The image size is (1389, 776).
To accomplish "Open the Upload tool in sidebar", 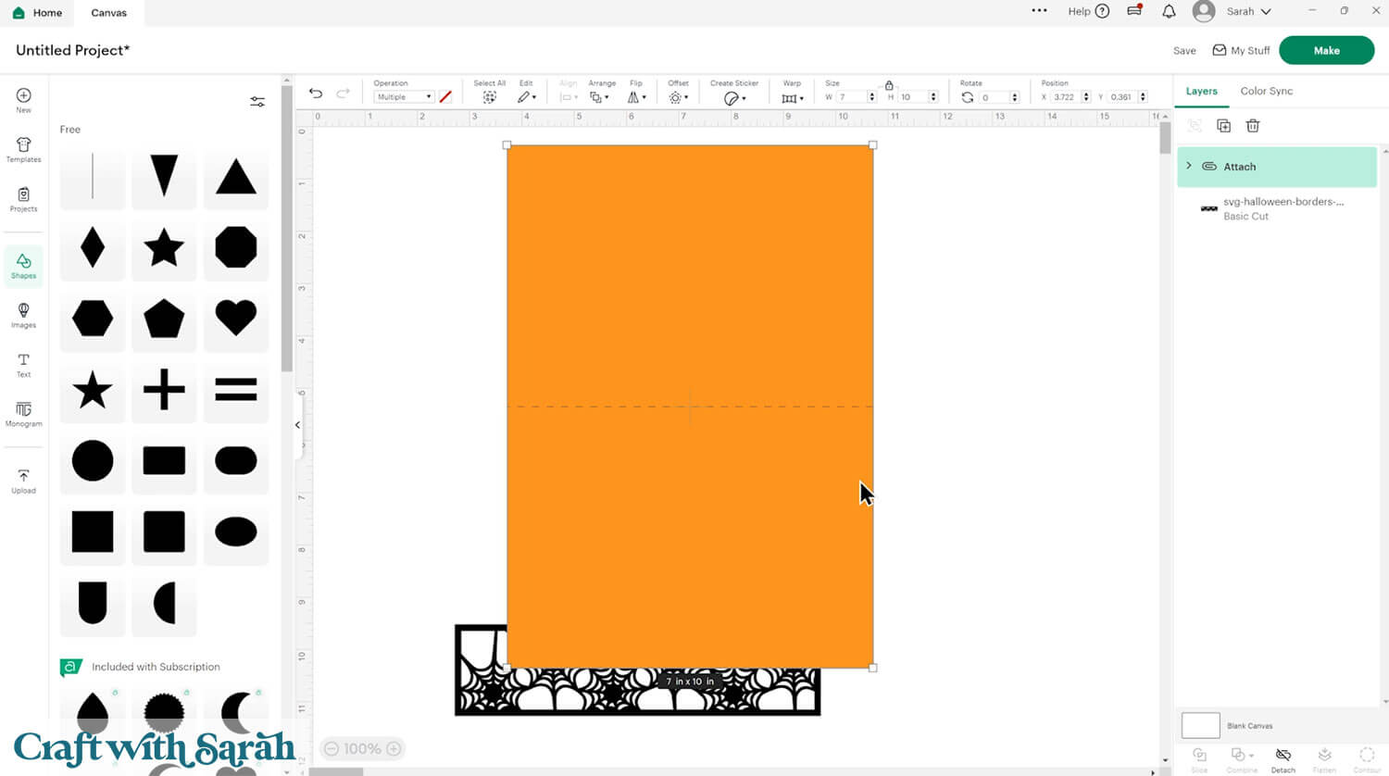I will 23,481.
